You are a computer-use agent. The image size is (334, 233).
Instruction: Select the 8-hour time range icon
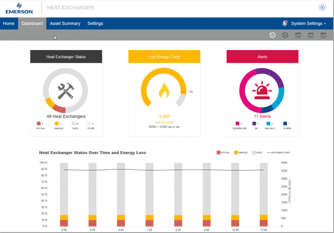[x=273, y=35]
